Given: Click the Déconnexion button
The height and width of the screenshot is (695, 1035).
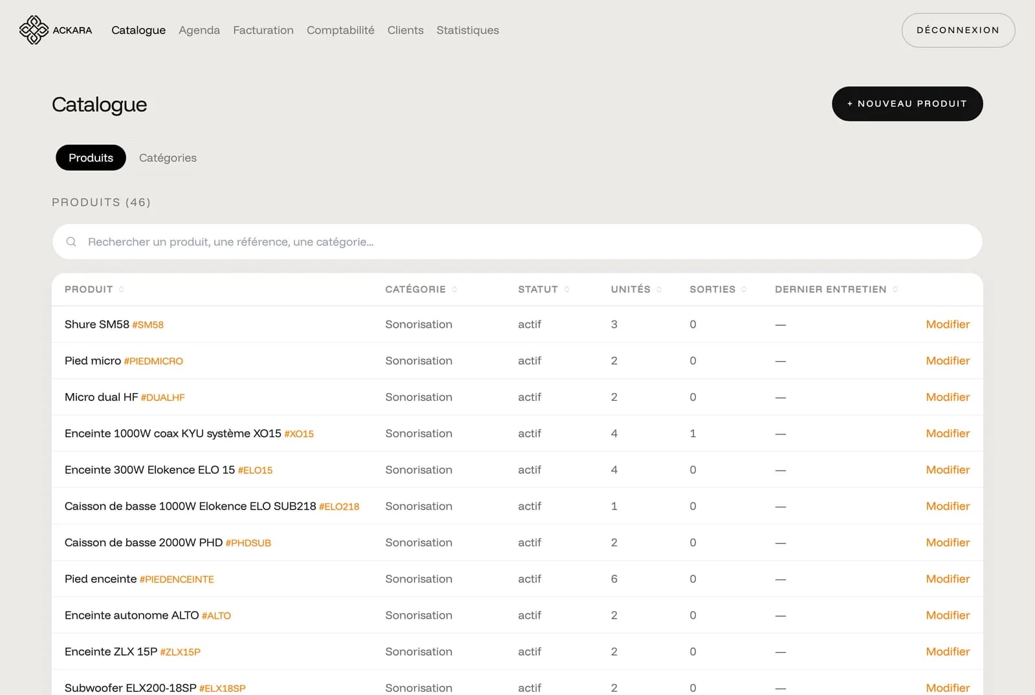Looking at the screenshot, I should pos(958,30).
